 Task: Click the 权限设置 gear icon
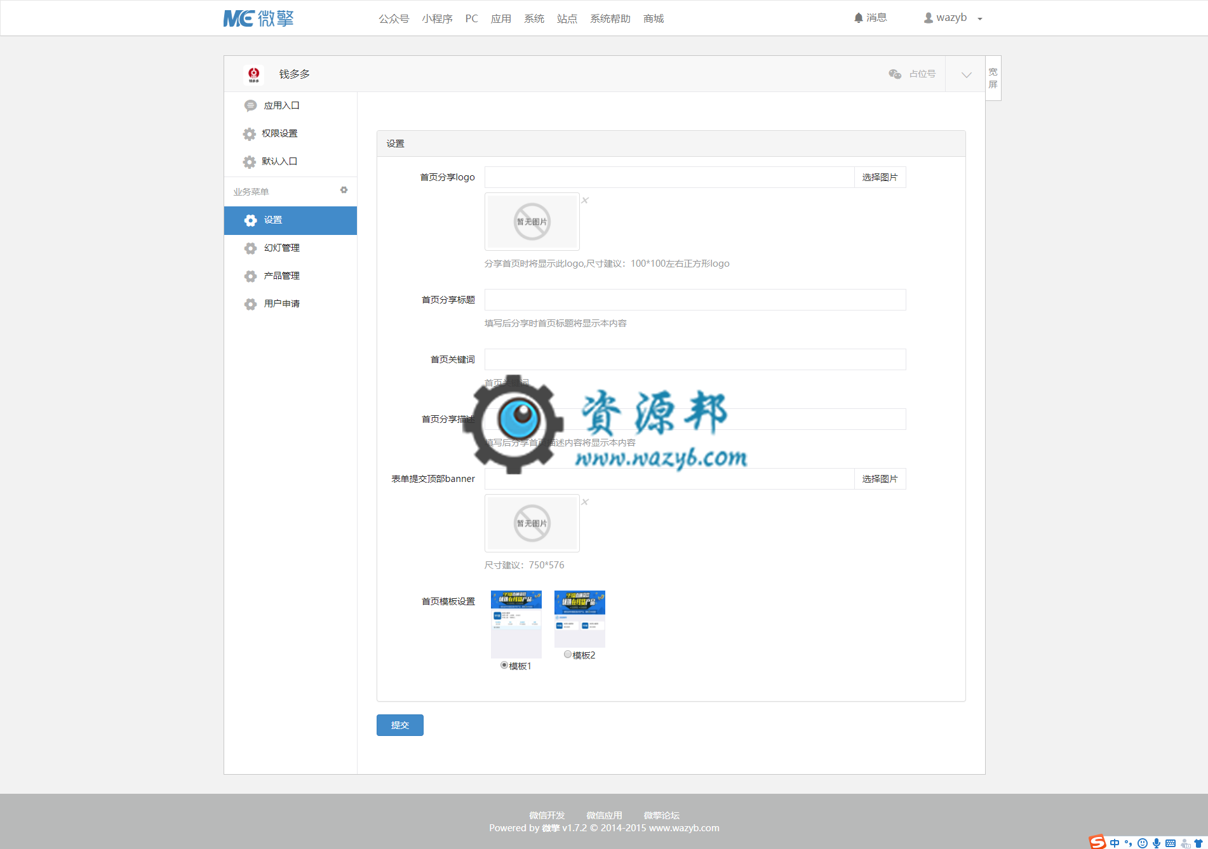coord(250,134)
